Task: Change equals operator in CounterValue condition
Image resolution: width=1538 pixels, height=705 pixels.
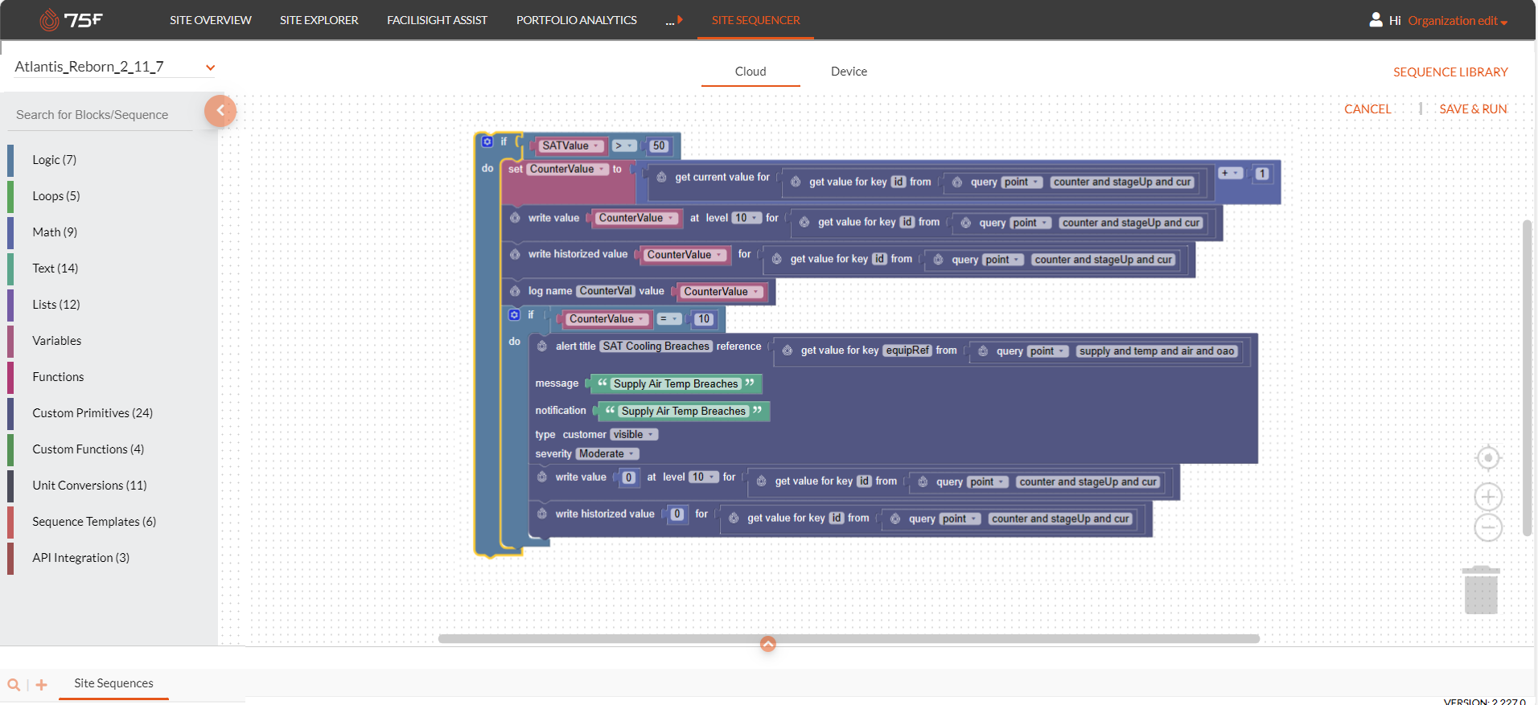Action: coord(669,319)
